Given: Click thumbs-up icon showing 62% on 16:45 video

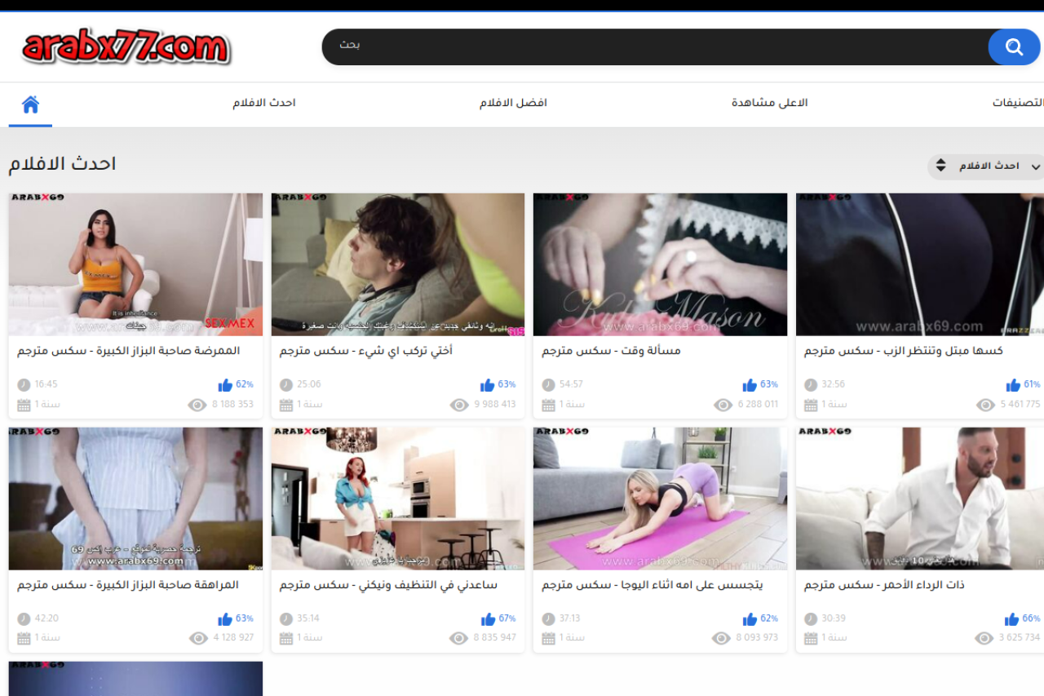Looking at the screenshot, I should 225,385.
